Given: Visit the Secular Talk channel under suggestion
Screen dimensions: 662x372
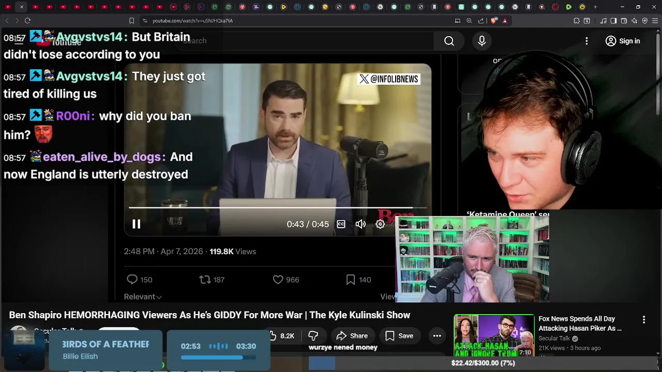Looking at the screenshot, I should click(554, 338).
